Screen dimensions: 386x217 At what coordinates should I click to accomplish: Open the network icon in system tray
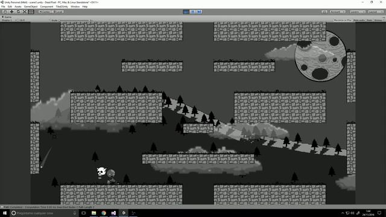(347, 213)
